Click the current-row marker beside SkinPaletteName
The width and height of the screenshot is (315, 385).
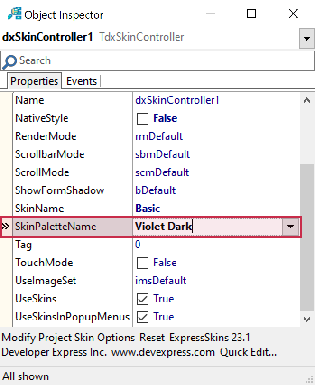[x=6, y=227]
